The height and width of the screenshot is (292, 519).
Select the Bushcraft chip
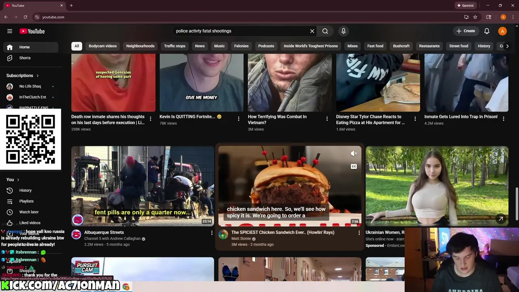pos(401,46)
